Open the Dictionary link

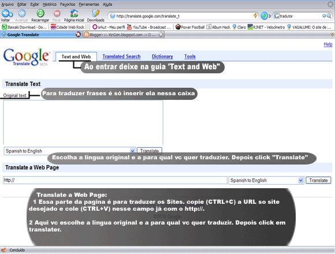click(162, 57)
